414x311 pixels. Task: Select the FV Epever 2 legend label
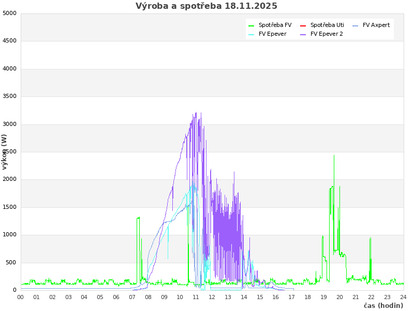coord(327,34)
